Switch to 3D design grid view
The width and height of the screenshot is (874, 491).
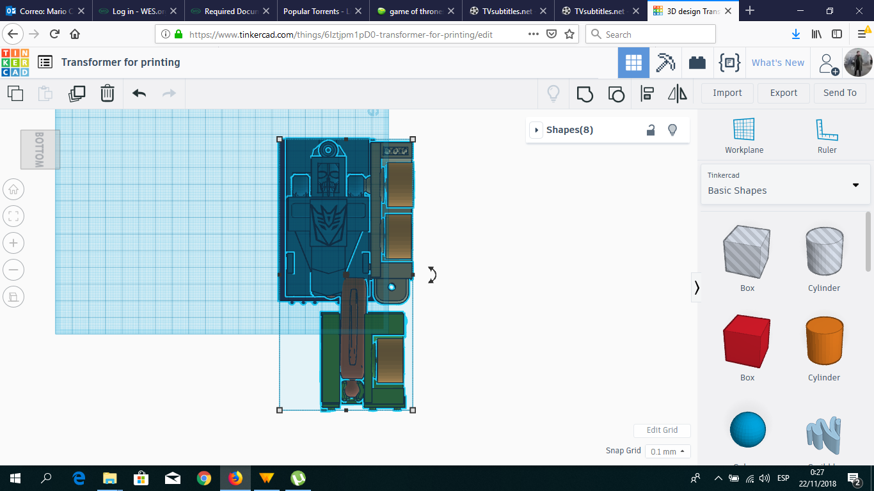633,63
